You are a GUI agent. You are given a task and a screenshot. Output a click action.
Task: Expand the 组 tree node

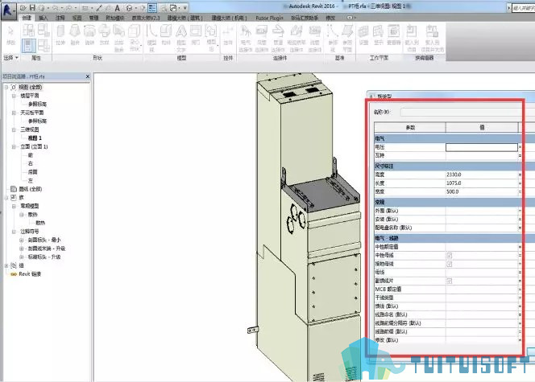pos(6,265)
